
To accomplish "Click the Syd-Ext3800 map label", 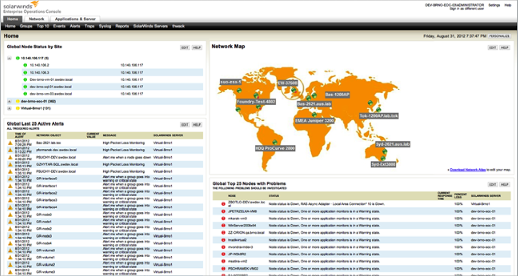I will [384, 164].
